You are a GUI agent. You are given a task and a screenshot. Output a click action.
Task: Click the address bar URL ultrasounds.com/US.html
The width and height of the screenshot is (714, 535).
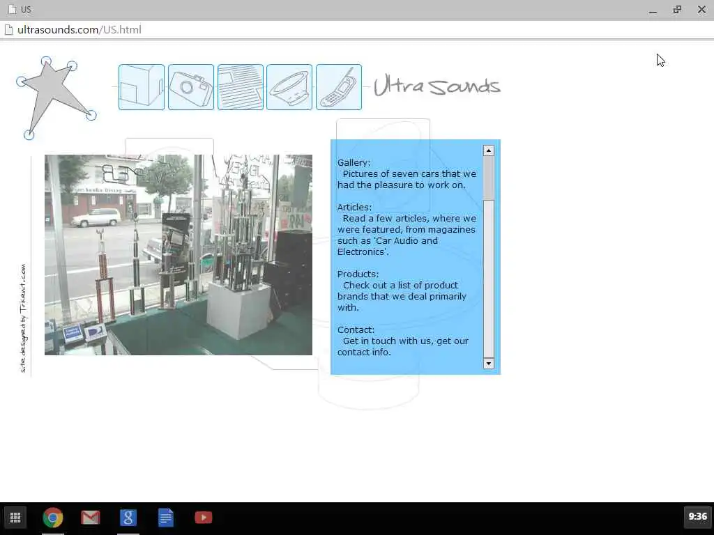point(79,30)
